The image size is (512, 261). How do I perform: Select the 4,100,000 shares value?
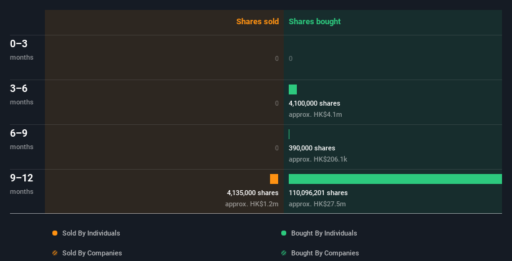[314, 104]
